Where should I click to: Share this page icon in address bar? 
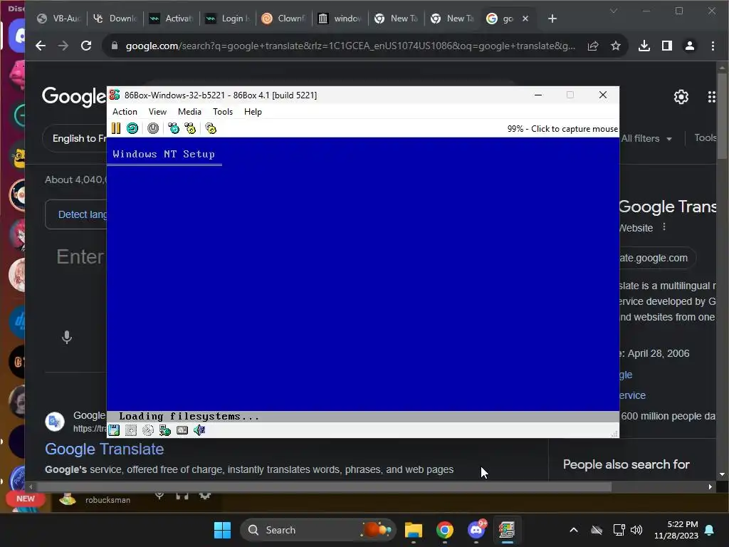(x=593, y=46)
